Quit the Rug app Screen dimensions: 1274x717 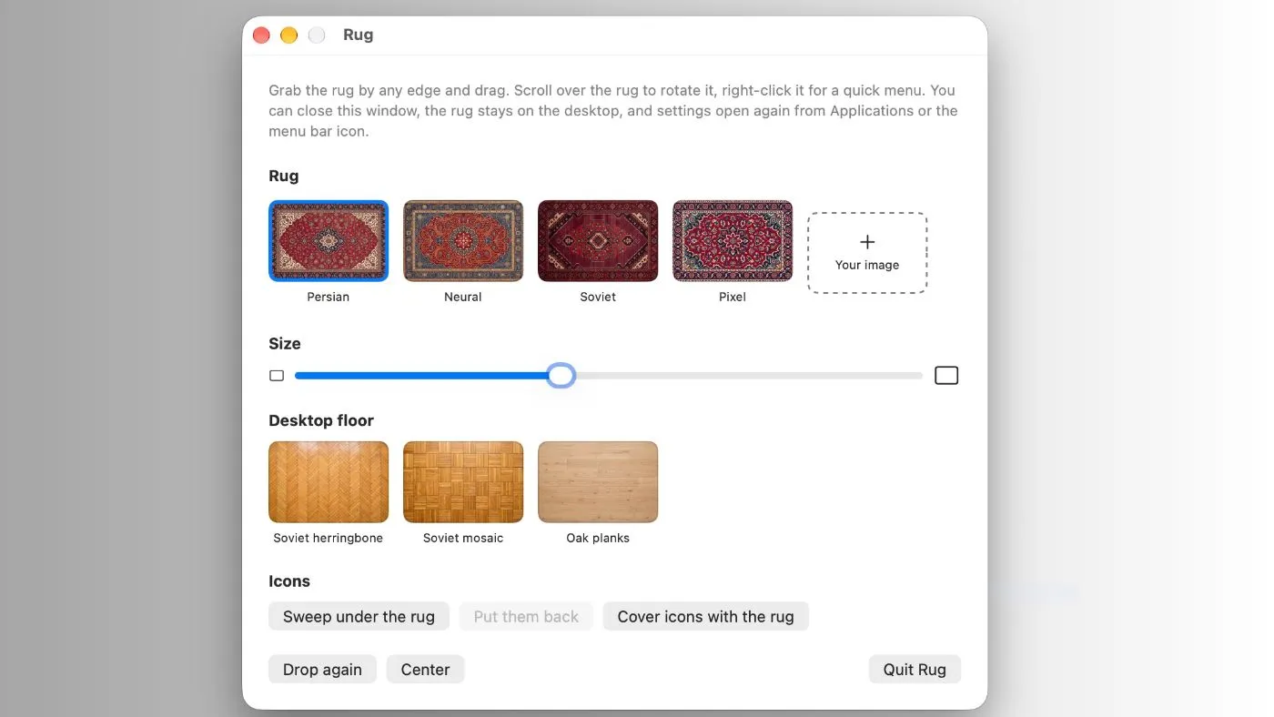point(915,669)
